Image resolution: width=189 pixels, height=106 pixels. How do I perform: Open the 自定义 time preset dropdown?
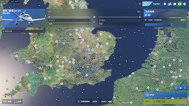(x=183, y=20)
